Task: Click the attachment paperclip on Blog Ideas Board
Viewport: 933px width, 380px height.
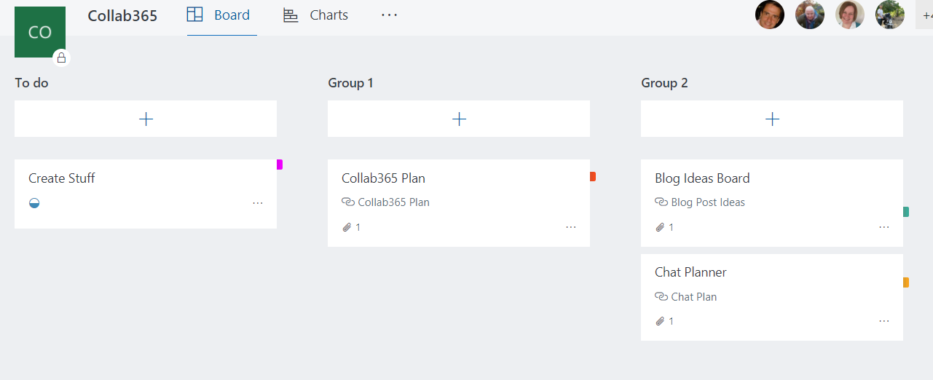Action: [660, 227]
